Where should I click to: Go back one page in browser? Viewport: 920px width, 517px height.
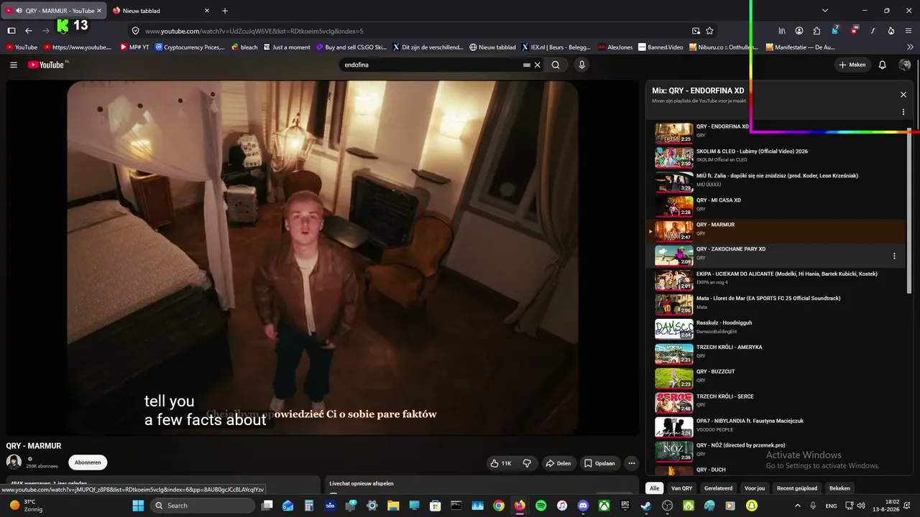click(x=29, y=31)
